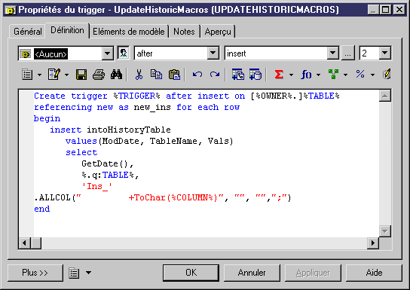This screenshot has width=410, height=290.
Task: Click the Annuler button
Action: [x=252, y=273]
